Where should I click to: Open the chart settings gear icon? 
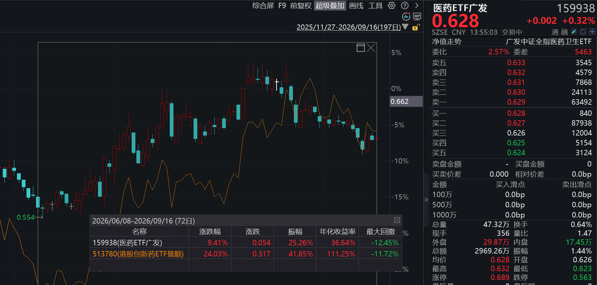coord(392,5)
